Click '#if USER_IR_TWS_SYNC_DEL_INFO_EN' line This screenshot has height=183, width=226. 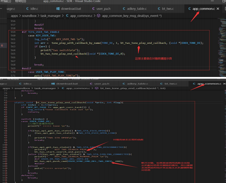61,159
